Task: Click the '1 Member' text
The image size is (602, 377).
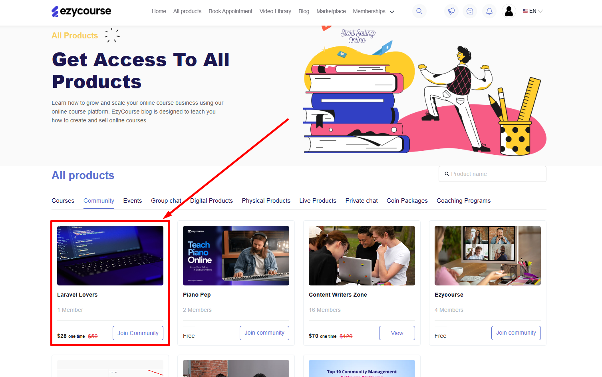Action: 70,310
